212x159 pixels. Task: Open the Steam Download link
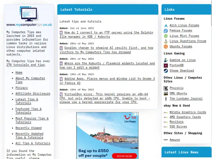click(182, 71)
